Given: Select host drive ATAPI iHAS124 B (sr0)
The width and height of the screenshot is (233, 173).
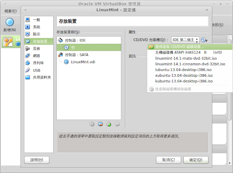Looking at the screenshot, I should (x=190, y=52).
